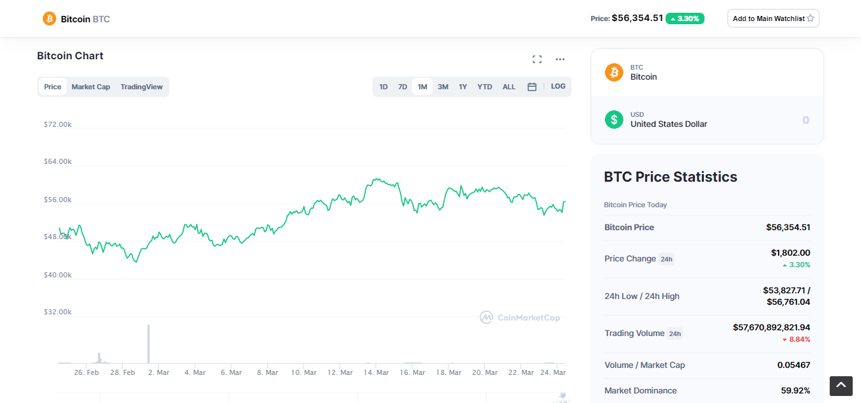Screen dimensions: 861x403
Task: Open the 24h Trading Volume period dropdown
Action: click(674, 333)
